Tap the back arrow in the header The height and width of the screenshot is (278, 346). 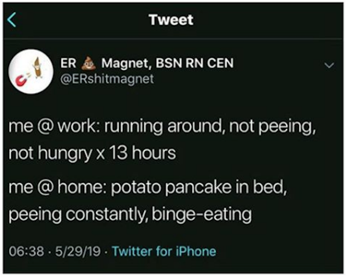click(x=13, y=20)
